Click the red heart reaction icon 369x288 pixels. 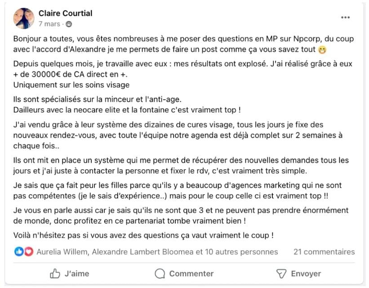coord(29,252)
